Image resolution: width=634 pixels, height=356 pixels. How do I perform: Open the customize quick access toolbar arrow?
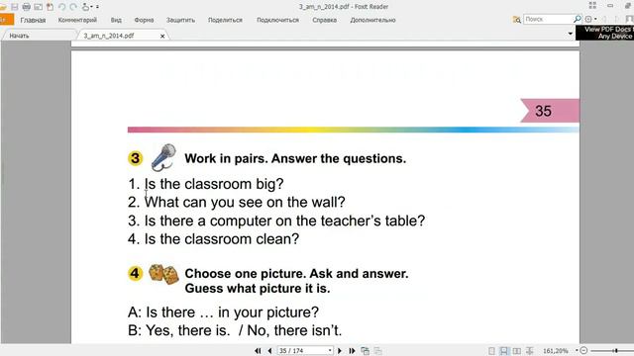[97, 7]
